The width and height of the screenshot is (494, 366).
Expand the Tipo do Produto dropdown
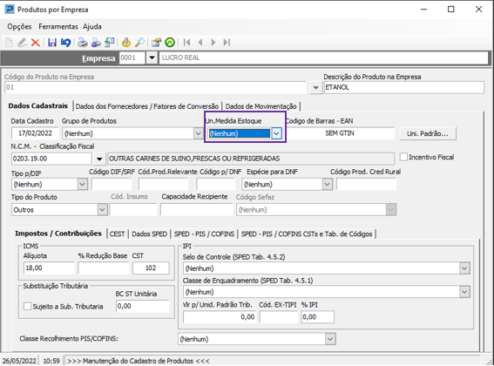tap(102, 210)
